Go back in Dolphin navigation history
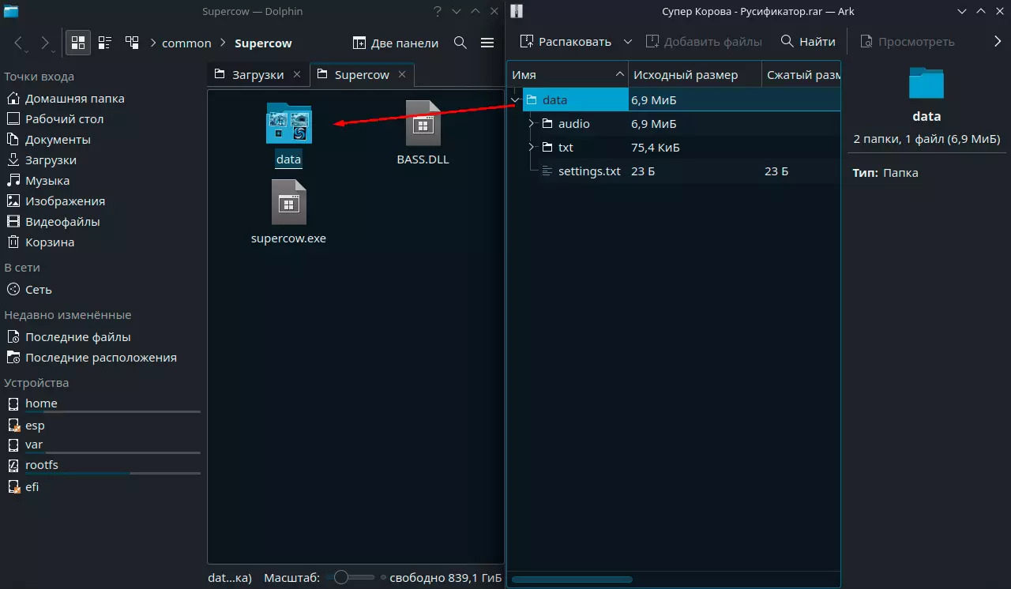Image resolution: width=1011 pixels, height=589 pixels. click(20, 43)
